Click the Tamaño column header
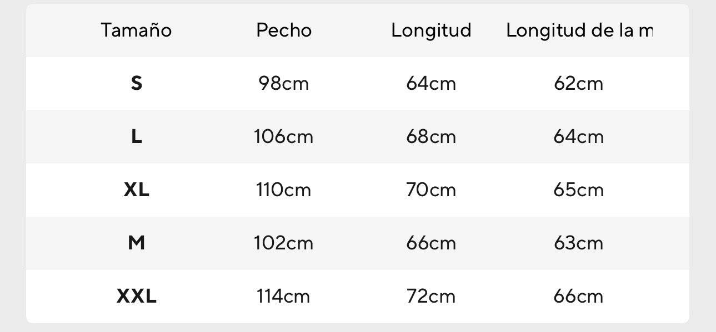 (136, 30)
